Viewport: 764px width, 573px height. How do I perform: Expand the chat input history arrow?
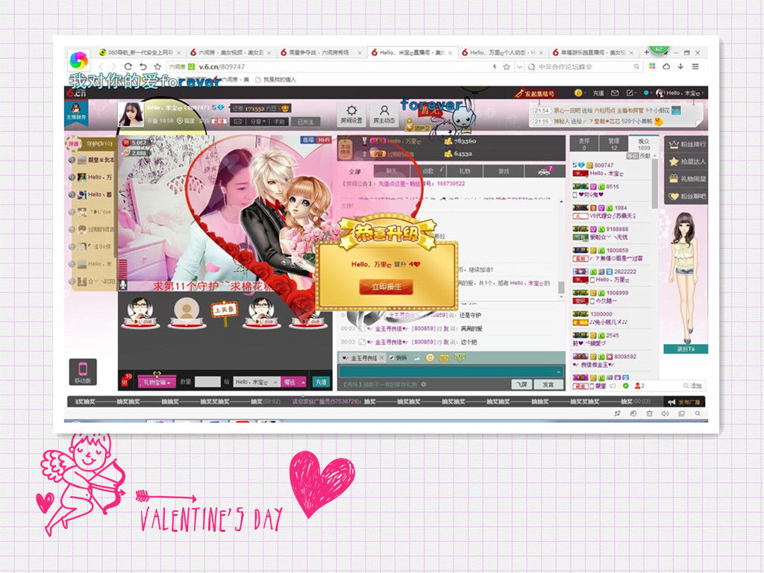558,372
